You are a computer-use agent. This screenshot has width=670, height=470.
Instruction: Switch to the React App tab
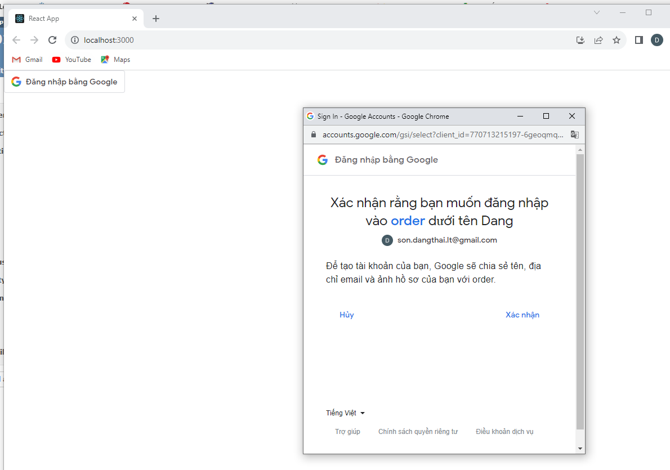(73, 19)
